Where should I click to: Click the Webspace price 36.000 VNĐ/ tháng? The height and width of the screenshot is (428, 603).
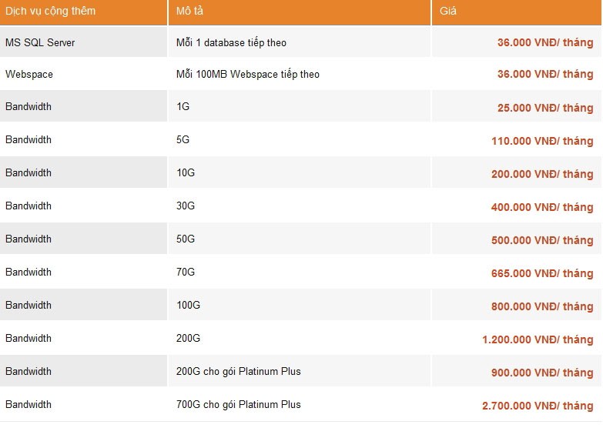[x=545, y=74]
